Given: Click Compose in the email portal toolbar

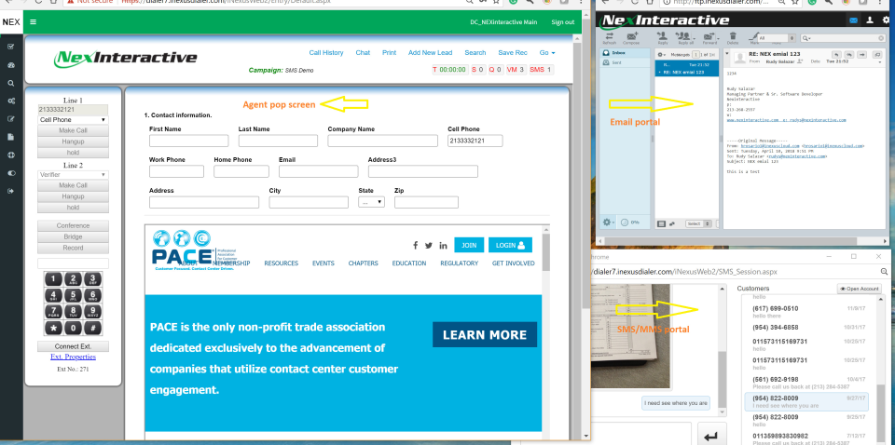Looking at the screenshot, I should pyautogui.click(x=631, y=38).
